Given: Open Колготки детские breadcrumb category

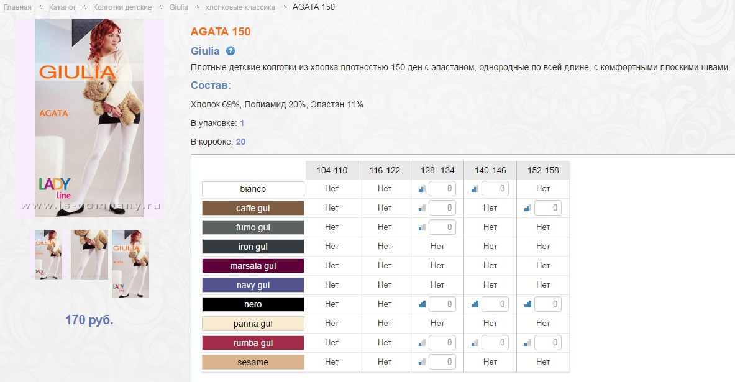Looking at the screenshot, I should pos(122,7).
